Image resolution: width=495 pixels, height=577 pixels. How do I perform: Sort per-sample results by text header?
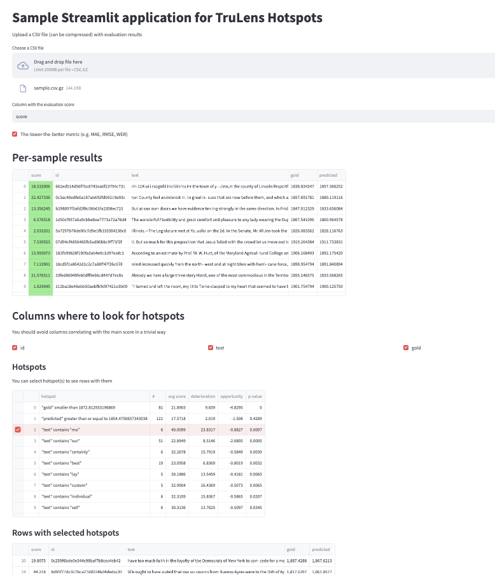click(209, 175)
